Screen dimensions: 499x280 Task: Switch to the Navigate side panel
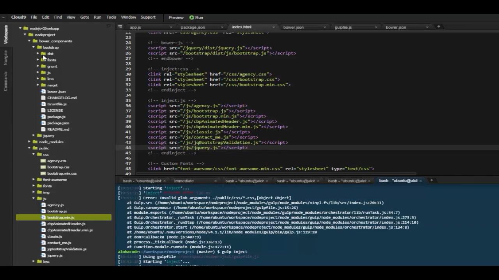point(5,58)
